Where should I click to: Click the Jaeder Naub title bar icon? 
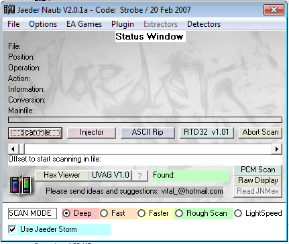[9, 10]
